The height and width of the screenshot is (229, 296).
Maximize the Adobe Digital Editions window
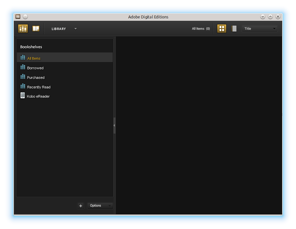click(x=270, y=17)
